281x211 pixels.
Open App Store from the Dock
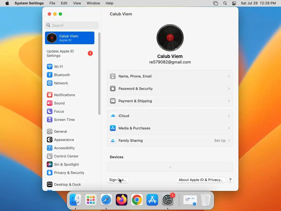[152, 200]
